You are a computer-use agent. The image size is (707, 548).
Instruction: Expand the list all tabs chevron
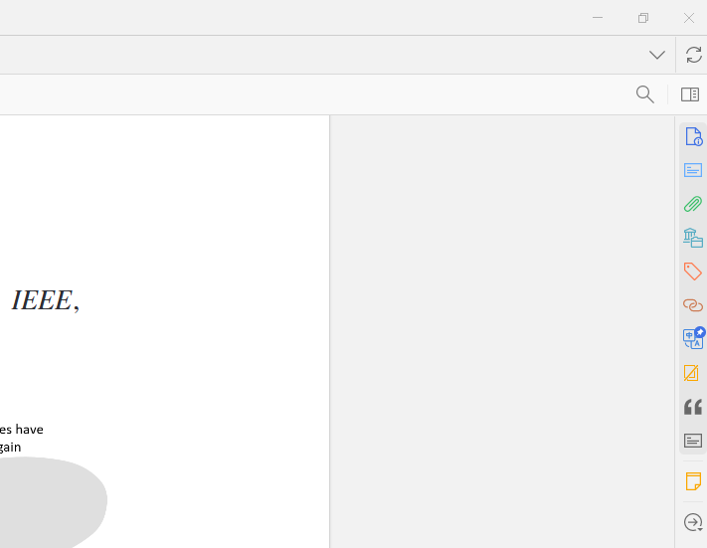tap(657, 55)
